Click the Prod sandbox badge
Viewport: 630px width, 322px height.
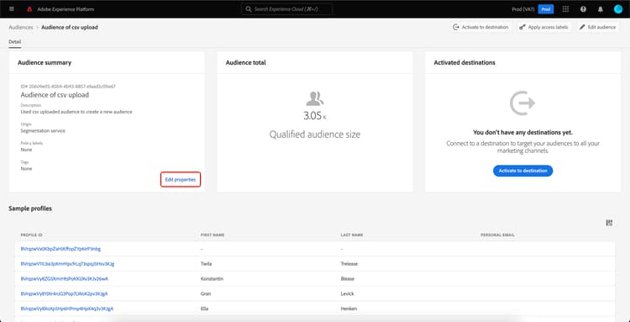pyautogui.click(x=546, y=9)
